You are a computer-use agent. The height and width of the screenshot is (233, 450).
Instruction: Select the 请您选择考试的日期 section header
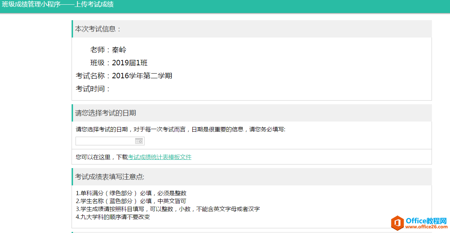point(106,113)
